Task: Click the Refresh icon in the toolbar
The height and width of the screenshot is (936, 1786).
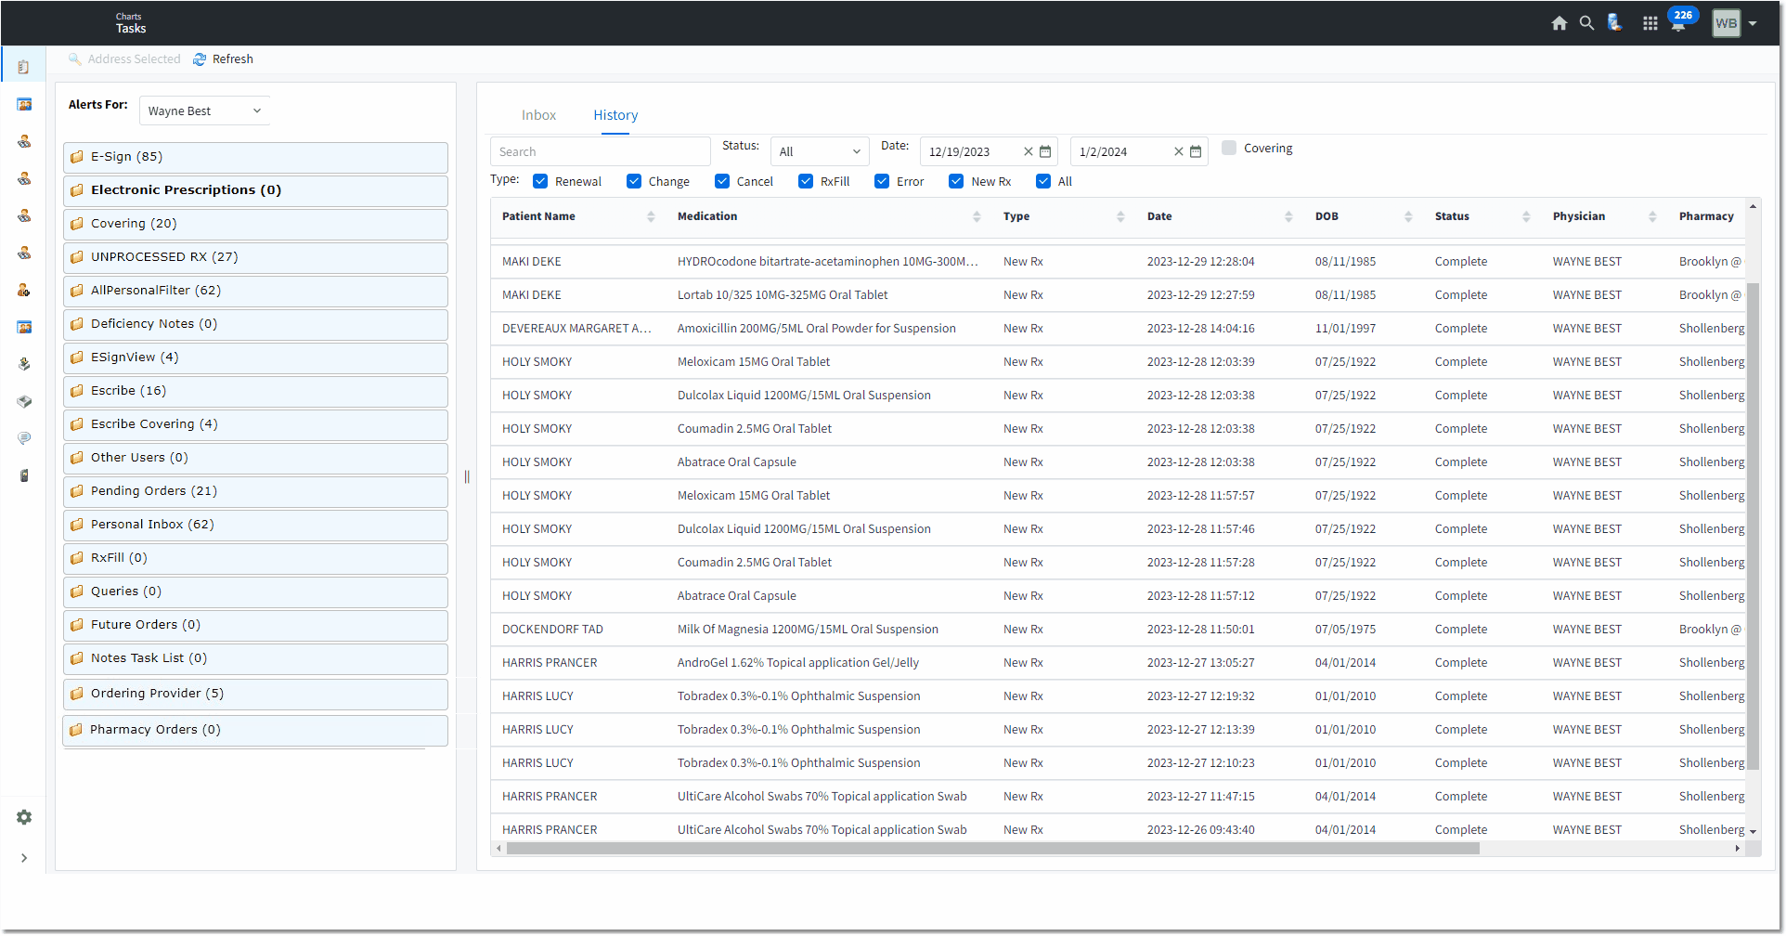Action: (200, 59)
